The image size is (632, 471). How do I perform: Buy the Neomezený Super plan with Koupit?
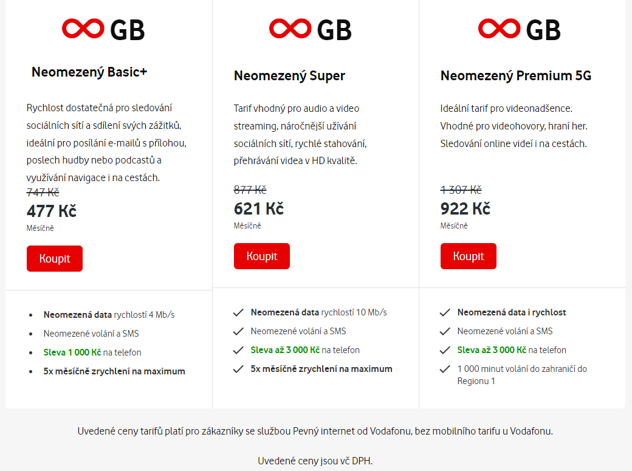pyautogui.click(x=262, y=256)
